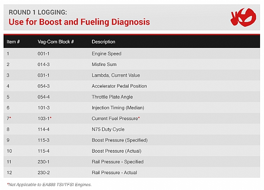Click the Current Fuel Pressure entry
Screen dimensions: 264x190
click(x=116, y=118)
